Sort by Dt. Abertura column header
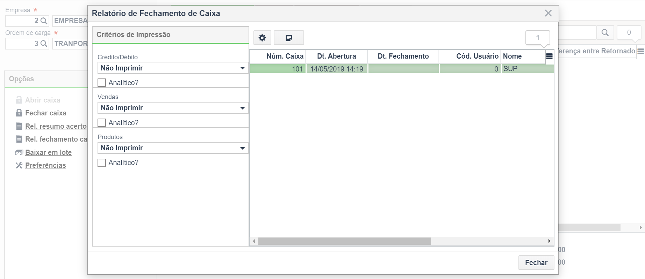Screen dimensions: 645x279 tap(337, 56)
